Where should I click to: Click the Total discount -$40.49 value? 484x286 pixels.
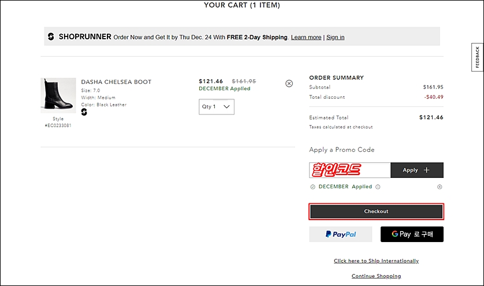pyautogui.click(x=434, y=97)
